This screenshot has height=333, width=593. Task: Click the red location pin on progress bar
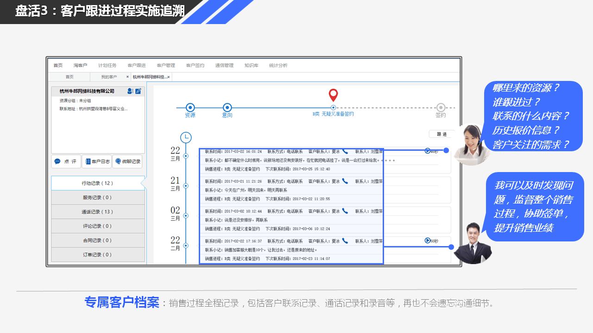click(x=333, y=95)
